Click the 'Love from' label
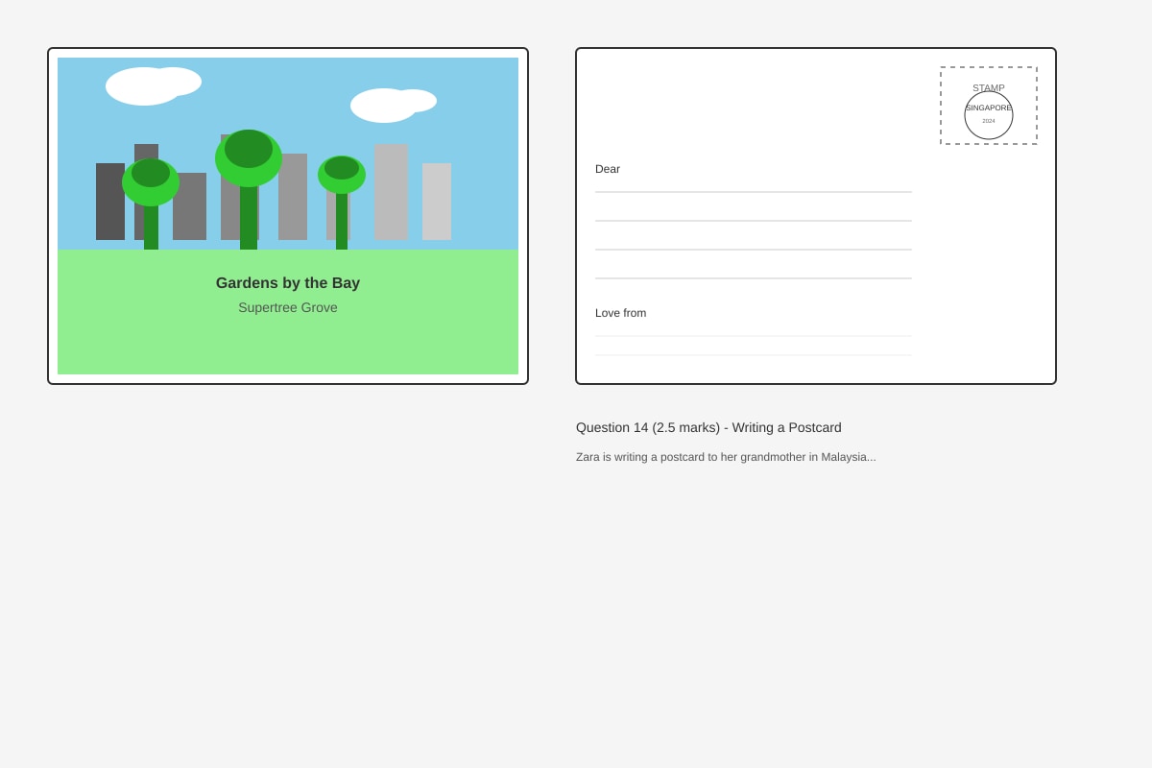The width and height of the screenshot is (1152, 768). pyautogui.click(x=620, y=313)
